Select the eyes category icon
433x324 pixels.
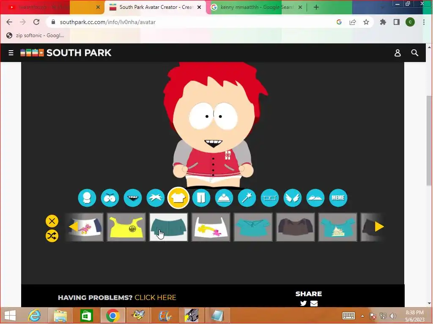pos(110,198)
